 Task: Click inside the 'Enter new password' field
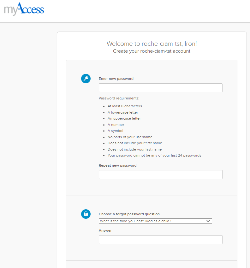point(160,87)
